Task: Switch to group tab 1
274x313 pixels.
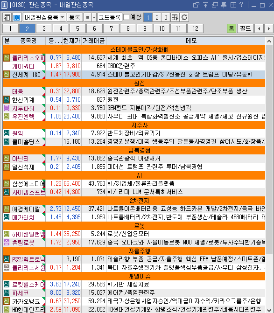Action: pyautogui.click(x=10, y=28)
